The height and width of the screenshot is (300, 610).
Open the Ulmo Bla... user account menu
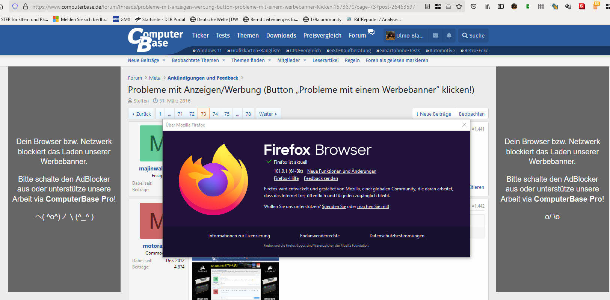(405, 35)
